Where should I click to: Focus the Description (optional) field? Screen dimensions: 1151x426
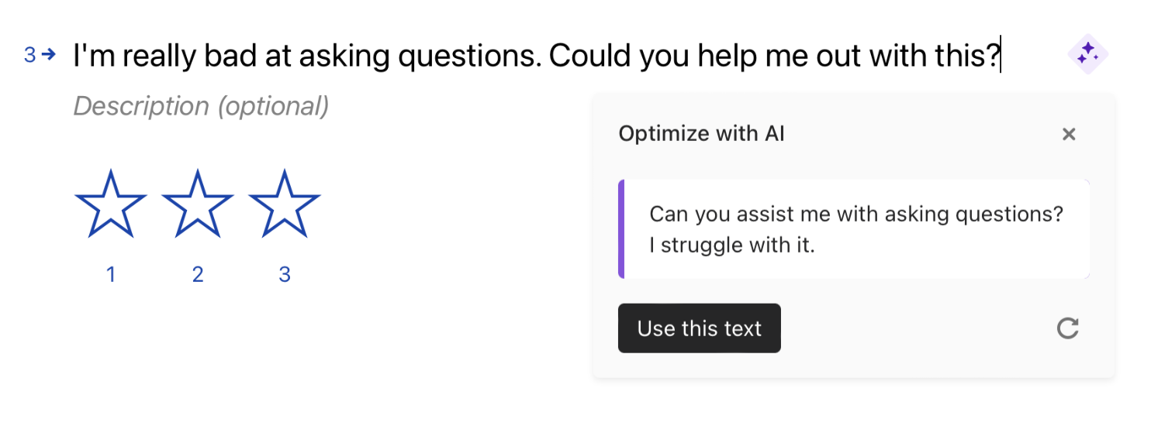[x=201, y=106]
